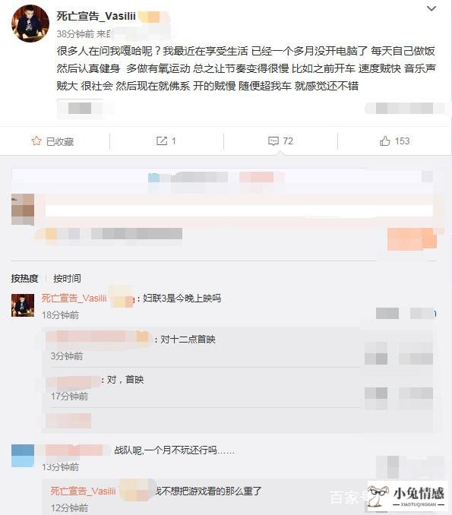Like the post with thumbs-up icon
Screen dimensions: 452x515
[384, 141]
